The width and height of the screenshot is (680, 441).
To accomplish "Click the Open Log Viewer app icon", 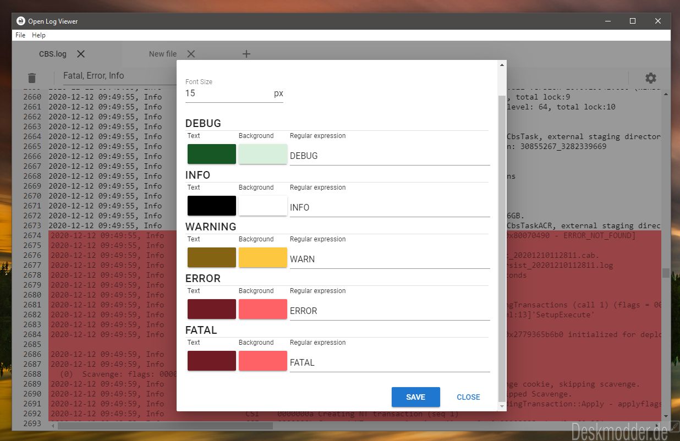I will [21, 21].
